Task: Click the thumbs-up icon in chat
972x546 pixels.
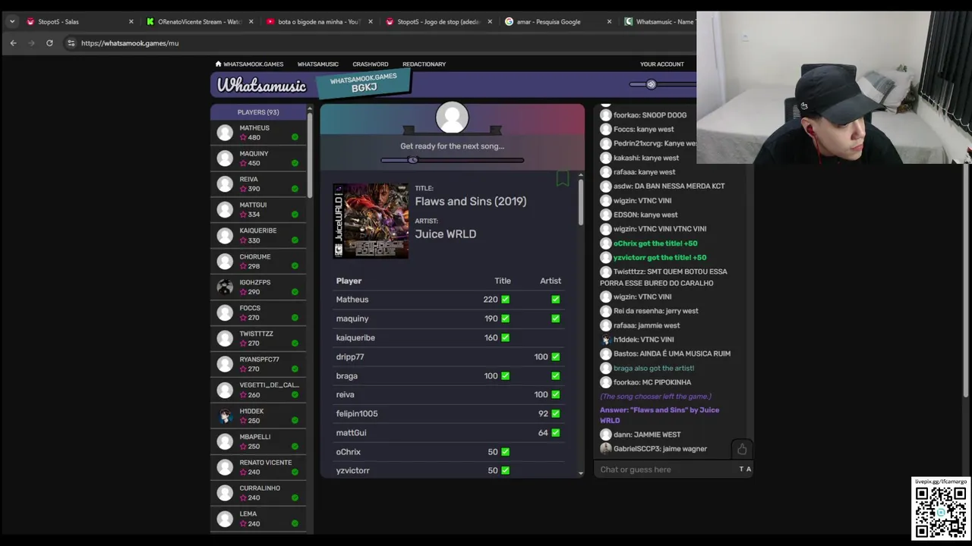Action: pos(742,450)
